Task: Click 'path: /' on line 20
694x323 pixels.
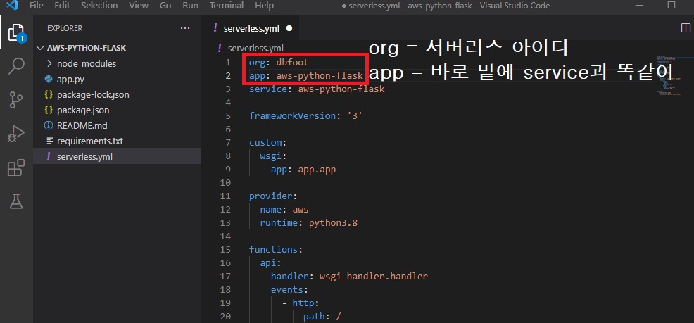Action: 322,317
